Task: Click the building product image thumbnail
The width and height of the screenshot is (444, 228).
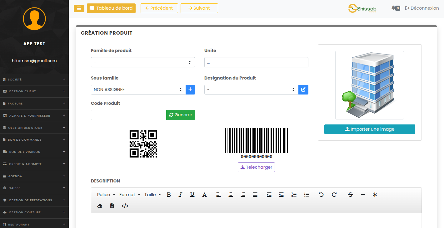Action: pos(370,85)
